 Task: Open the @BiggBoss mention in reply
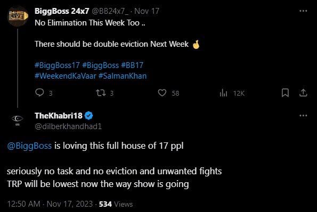(29, 146)
